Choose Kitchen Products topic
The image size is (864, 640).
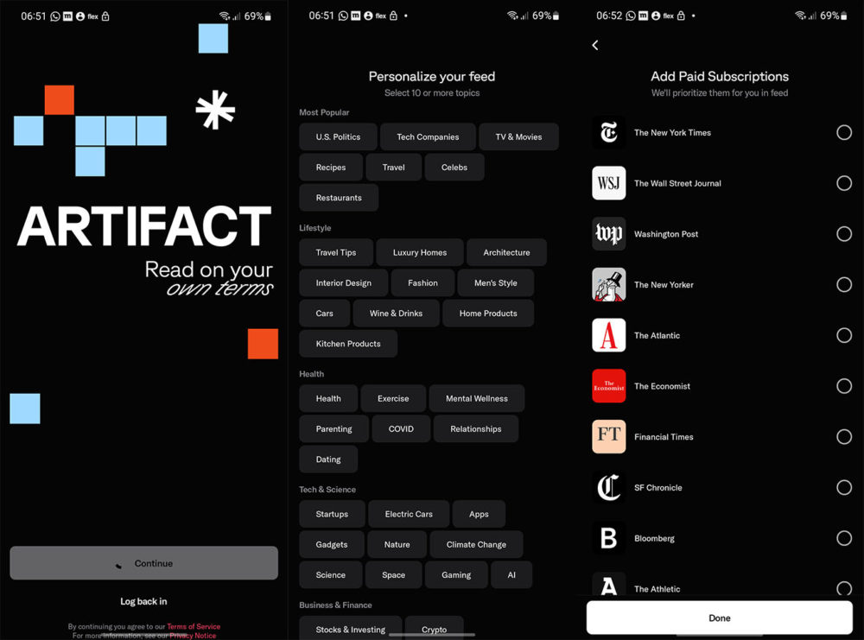click(x=347, y=344)
